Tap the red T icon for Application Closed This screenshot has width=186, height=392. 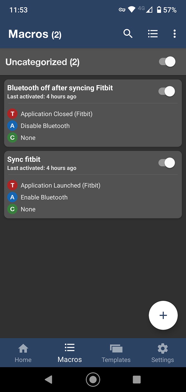coord(12,114)
